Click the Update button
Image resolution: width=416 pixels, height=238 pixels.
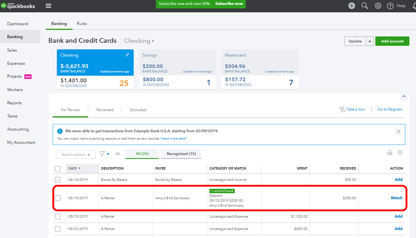(x=355, y=41)
